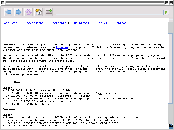The height and width of the screenshot is (130, 174).
Task: Click the bold News heading
Action: pos(17,82)
